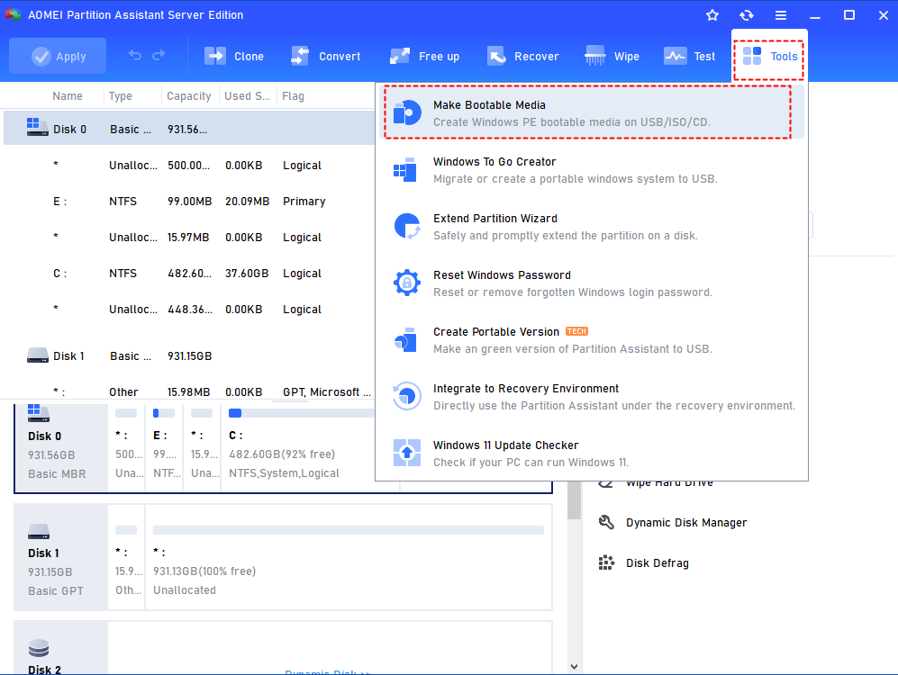Click the Primary flag of E: partition

[304, 202]
